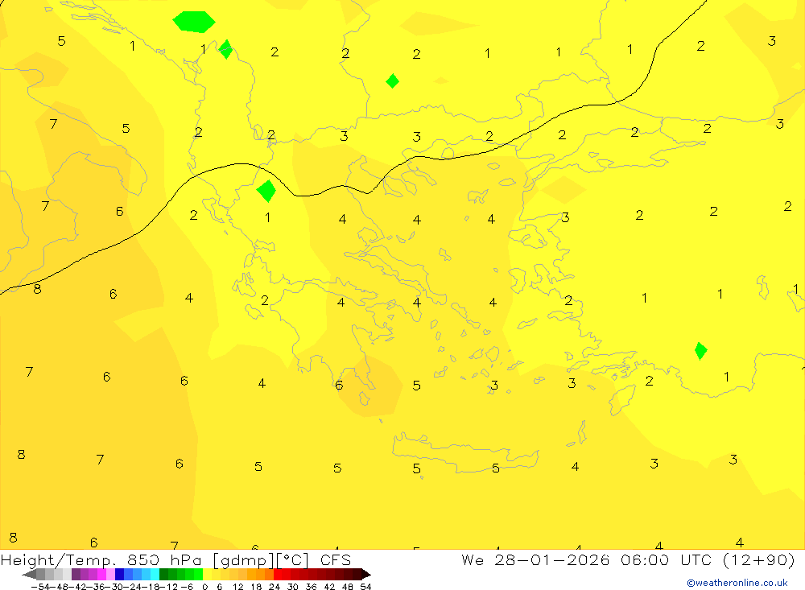Click the legend label -54
Viewport: 805px width, 590px height.
40,587
